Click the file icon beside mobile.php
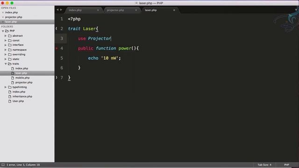299x168 pixels. (x=13, y=78)
